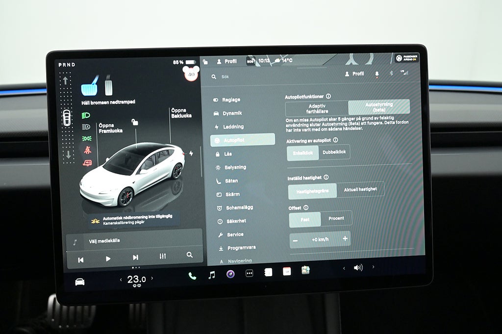
Task: Tap the car controls icon
Action: 79,282
